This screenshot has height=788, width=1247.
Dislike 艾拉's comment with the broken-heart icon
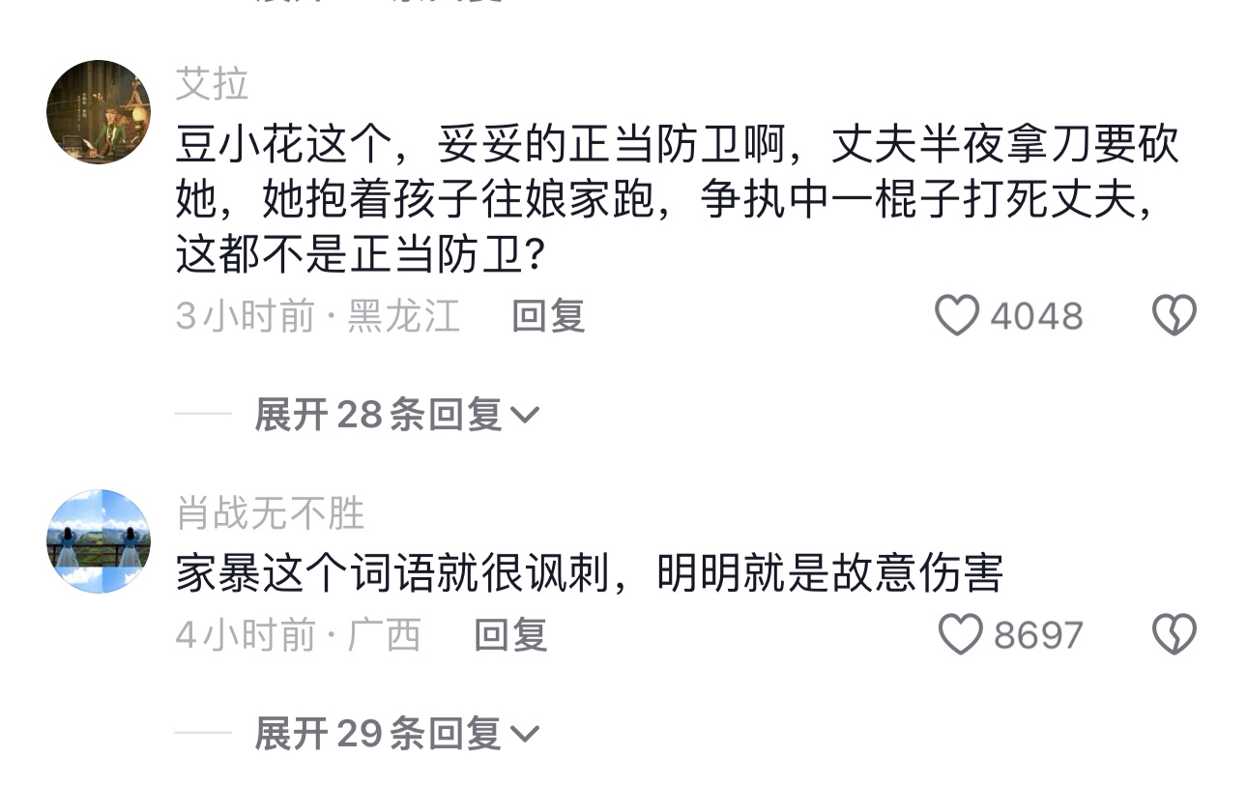[x=1174, y=316]
